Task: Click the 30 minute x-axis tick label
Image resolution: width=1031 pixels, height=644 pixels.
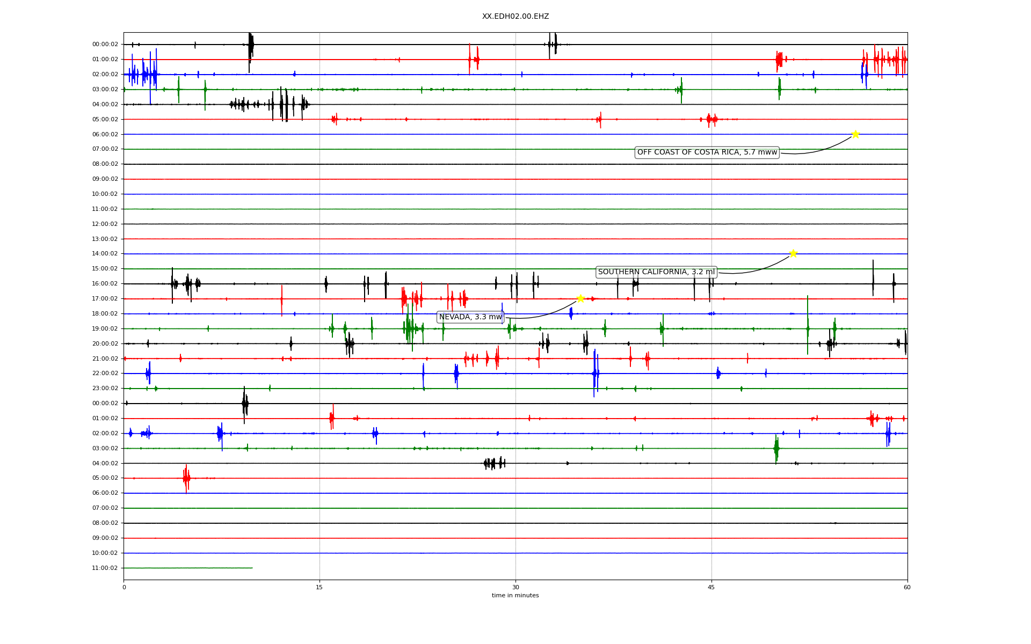Action: click(x=515, y=587)
